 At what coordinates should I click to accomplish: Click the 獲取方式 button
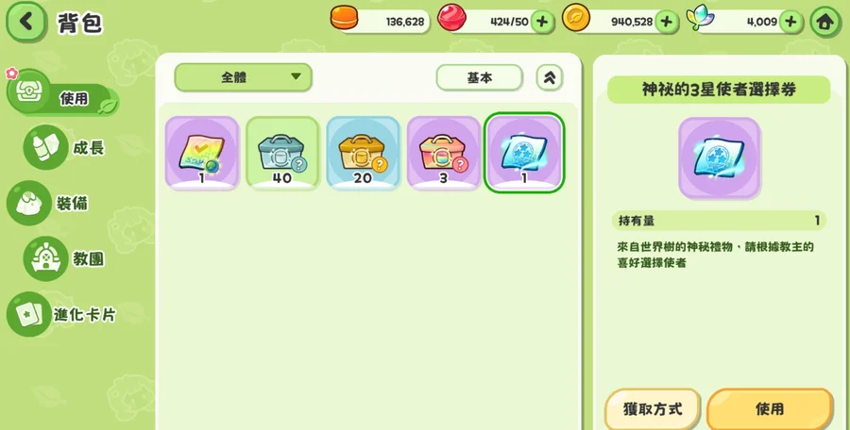coord(652,409)
